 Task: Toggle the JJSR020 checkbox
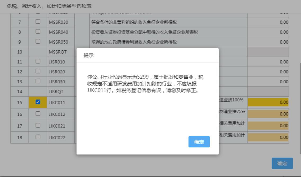[x=38, y=71]
